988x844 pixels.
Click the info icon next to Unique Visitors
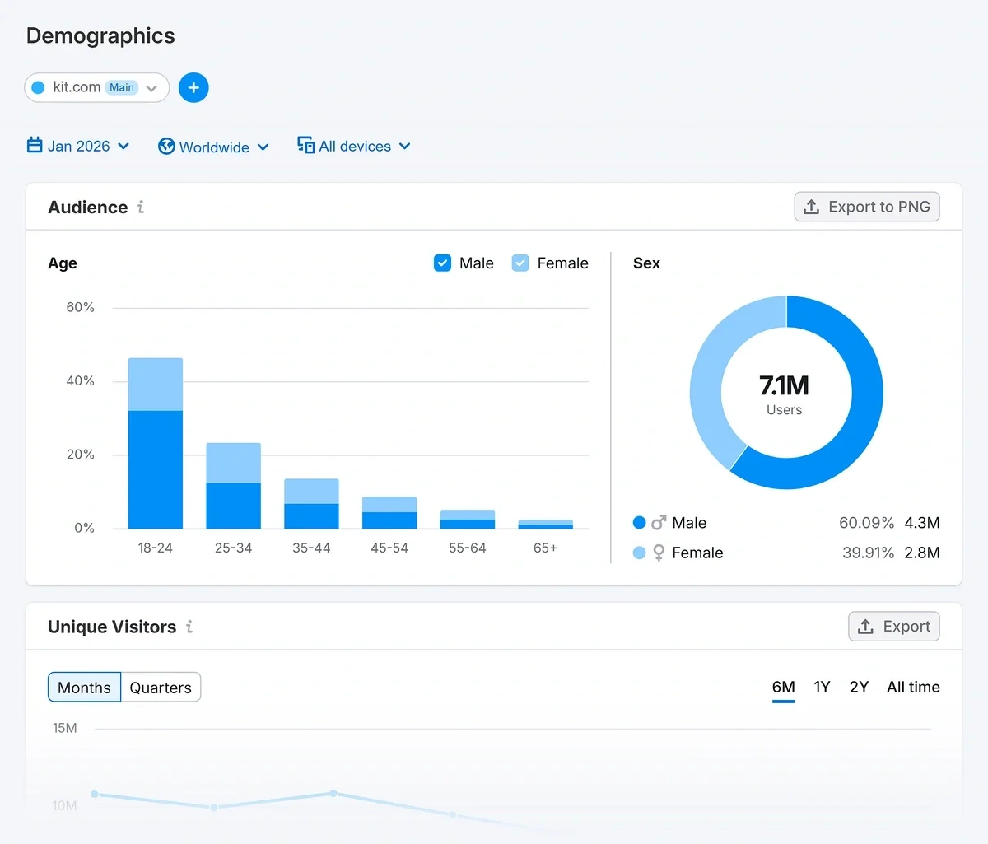[x=189, y=627]
